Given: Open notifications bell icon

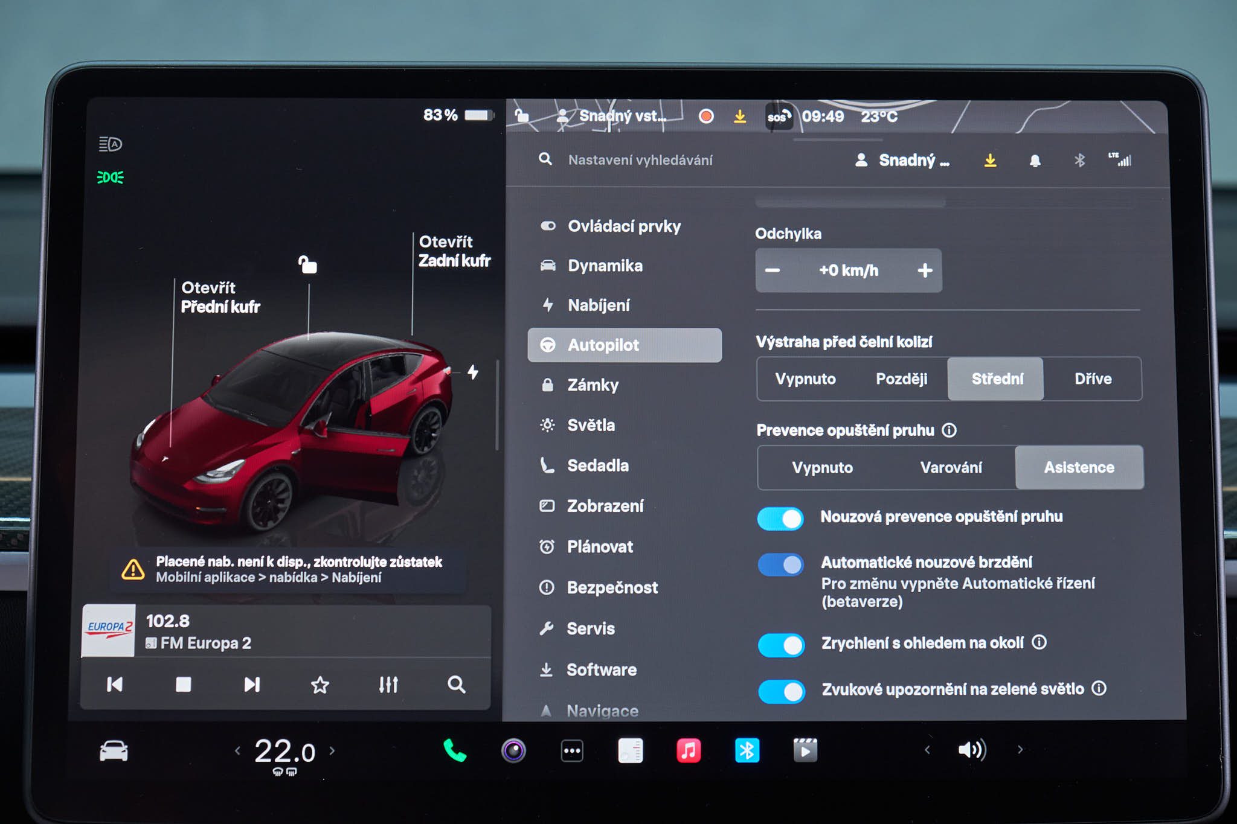Looking at the screenshot, I should point(1035,161).
